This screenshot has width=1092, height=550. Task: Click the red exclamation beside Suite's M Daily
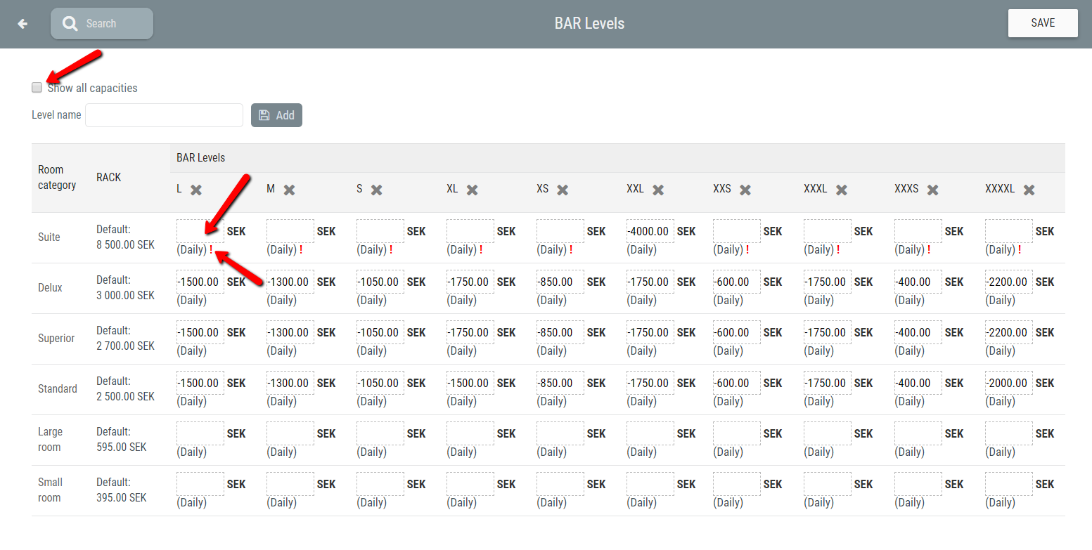[x=300, y=249]
